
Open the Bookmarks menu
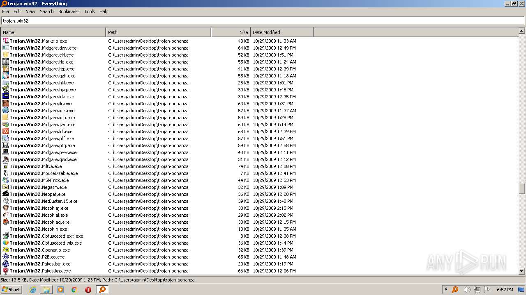(69, 11)
